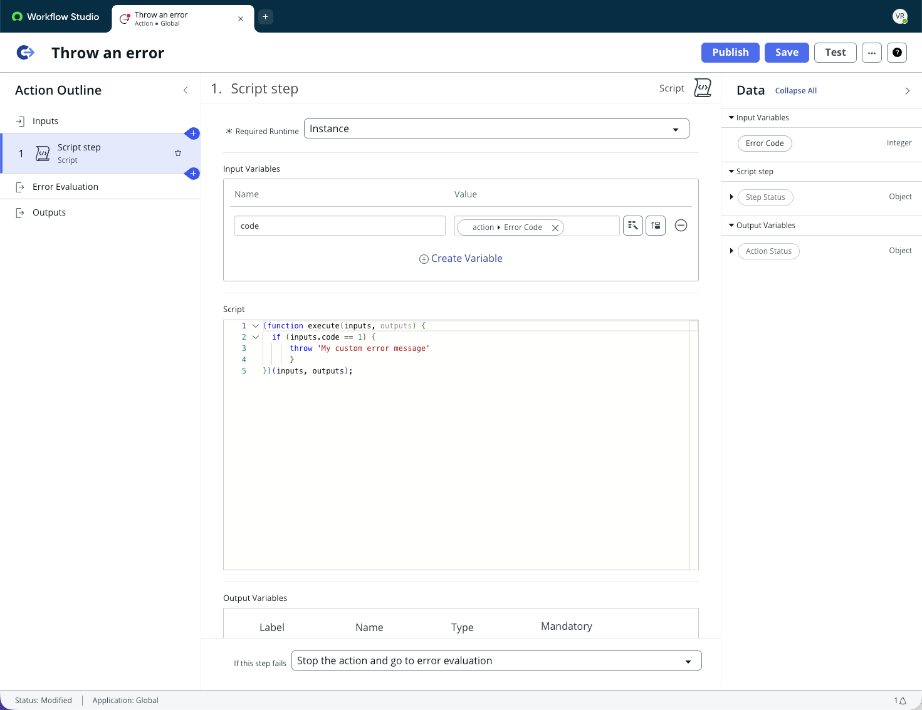Viewport: 922px width, 710px height.
Task: Close the Throw an error tab
Action: pyautogui.click(x=241, y=19)
